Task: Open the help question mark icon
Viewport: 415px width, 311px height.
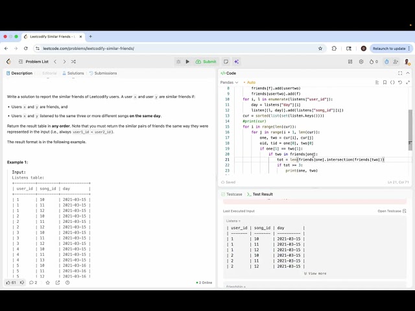Action: [x=67, y=282]
